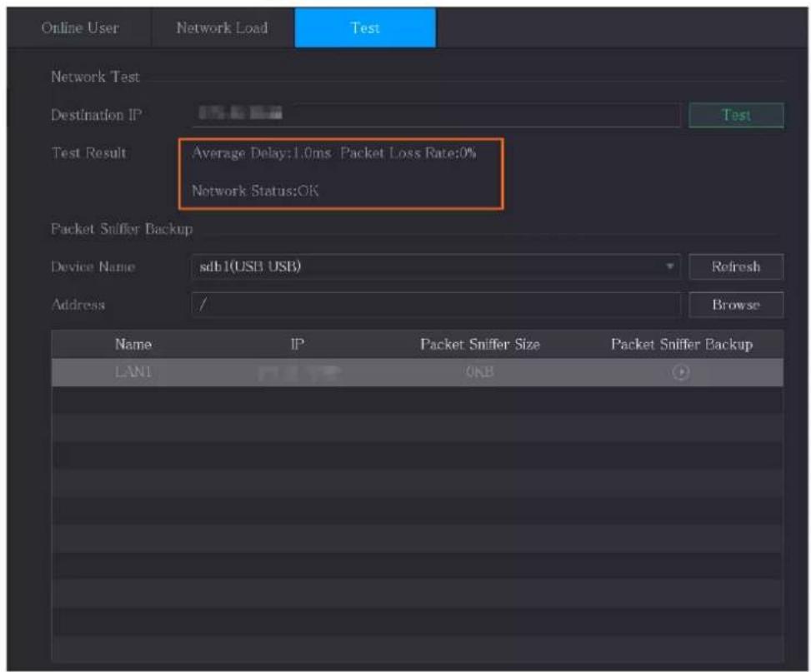Image resolution: width=811 pixels, height=672 pixels.
Task: Click the 0KB packet sniffer size cell
Action: click(x=479, y=372)
